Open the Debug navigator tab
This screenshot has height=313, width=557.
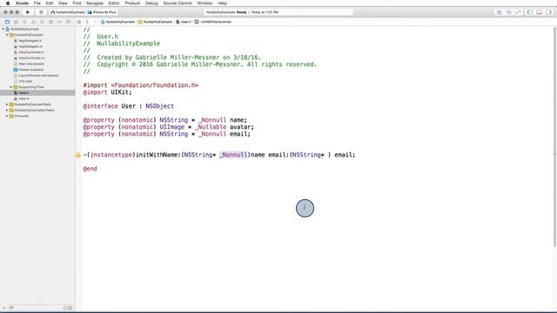50,22
